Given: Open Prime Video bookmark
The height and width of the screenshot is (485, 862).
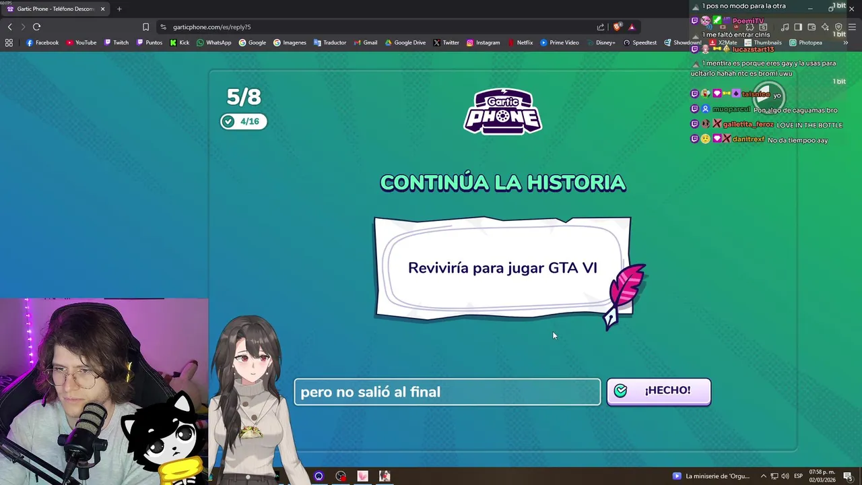Looking at the screenshot, I should click(560, 42).
